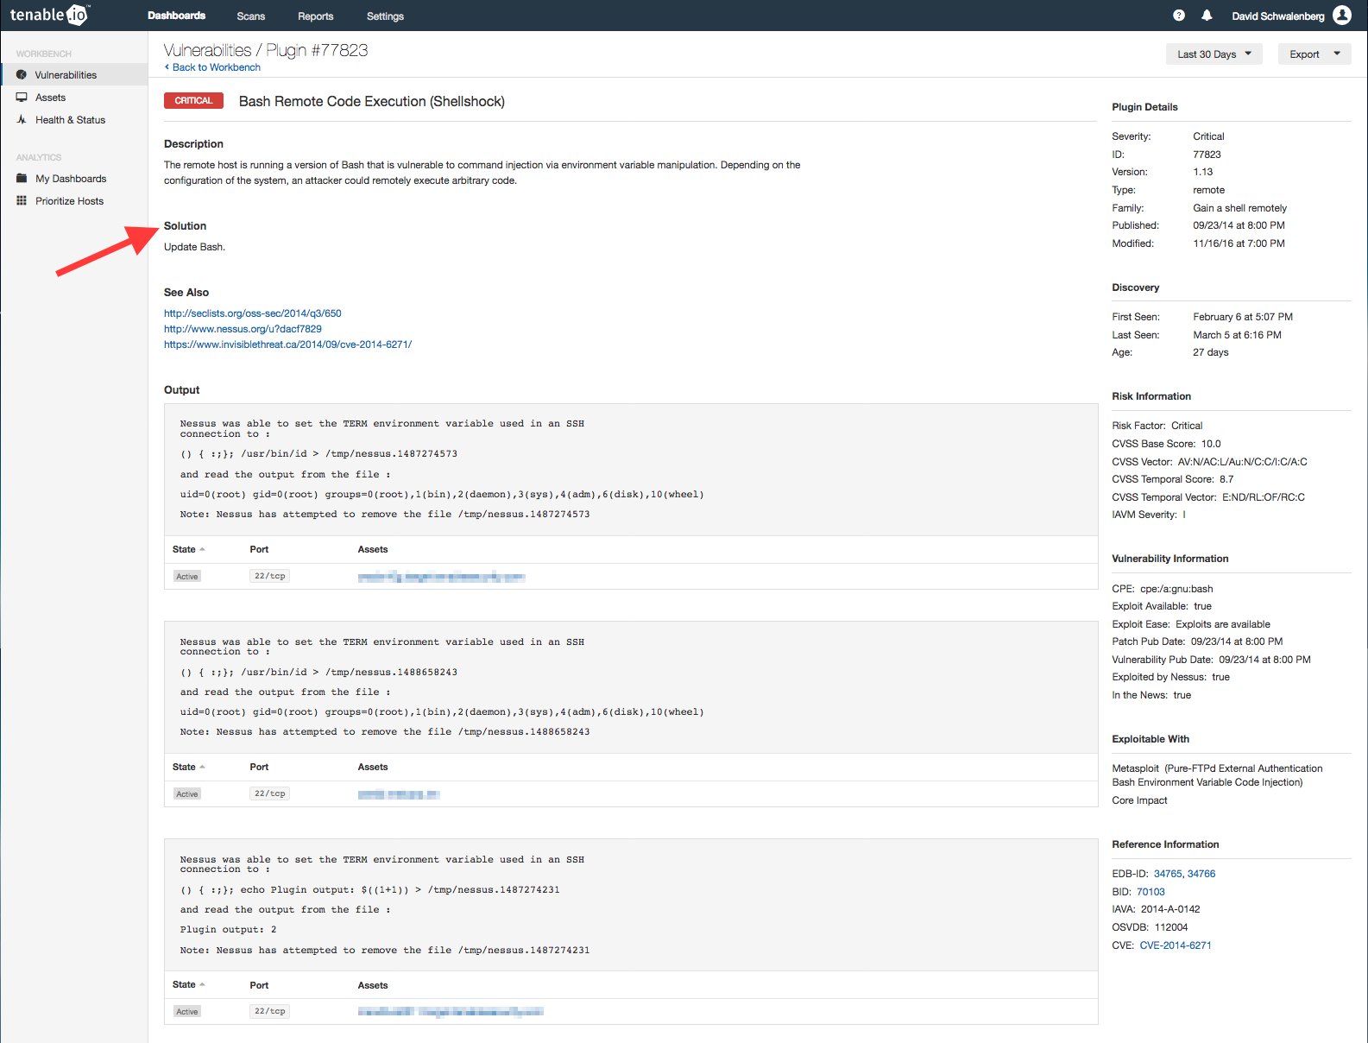1368x1043 pixels.
Task: Click the 'Update Bash.' solution text
Action: pos(194,247)
